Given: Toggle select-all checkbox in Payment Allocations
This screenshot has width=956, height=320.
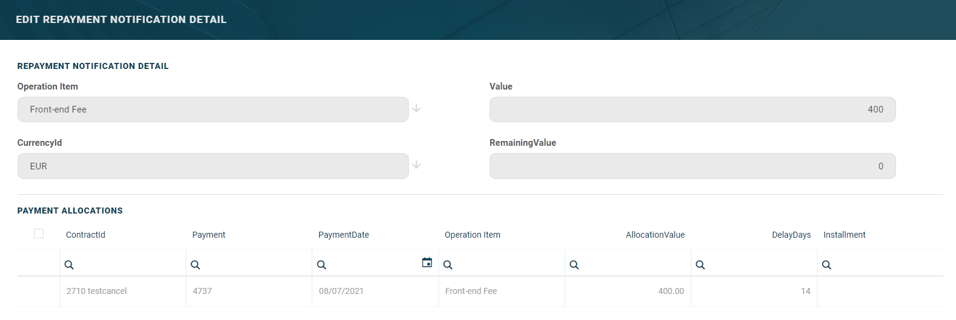Looking at the screenshot, I should [39, 233].
